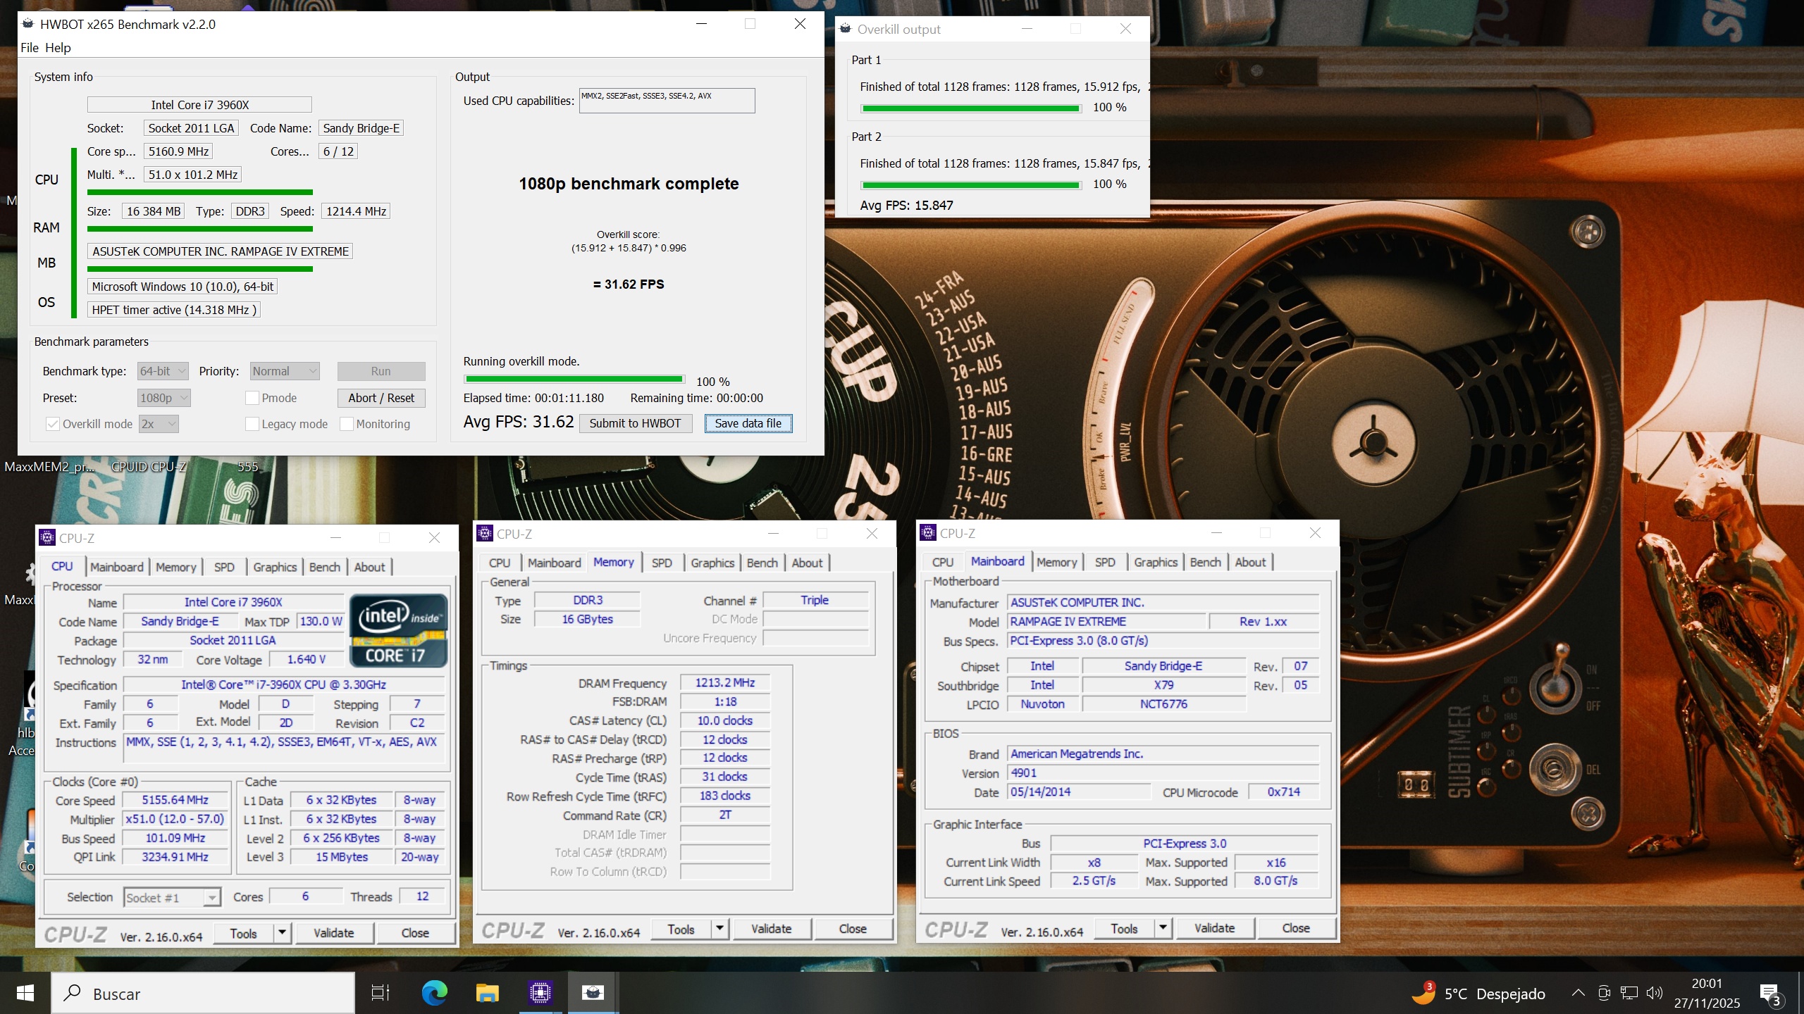Click the CPU-Z taskbar icon

[540, 993]
